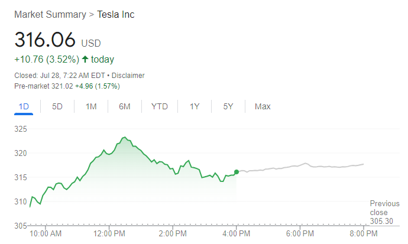The image size is (408, 244).
Task: Click the Tesla Inc title
Action: click(116, 14)
